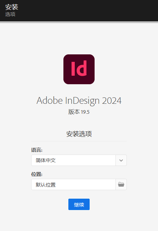Click the 版本 19.5 version text

click(x=79, y=112)
